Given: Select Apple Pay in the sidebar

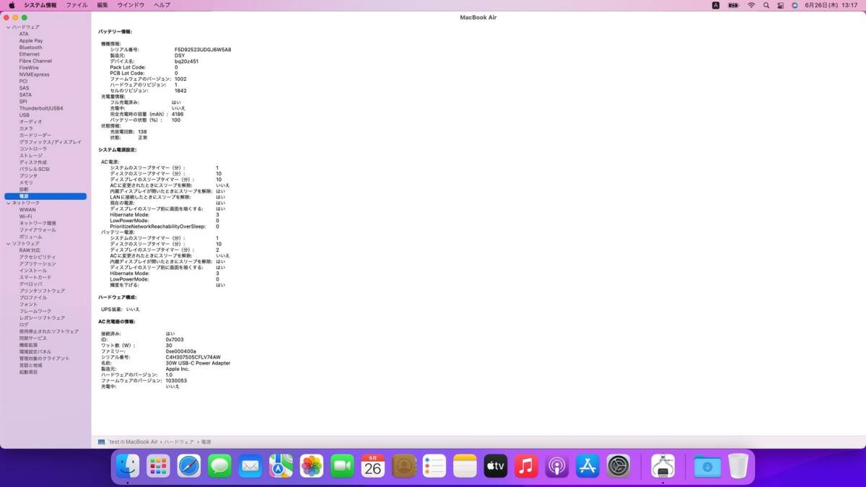Looking at the screenshot, I should tap(31, 41).
